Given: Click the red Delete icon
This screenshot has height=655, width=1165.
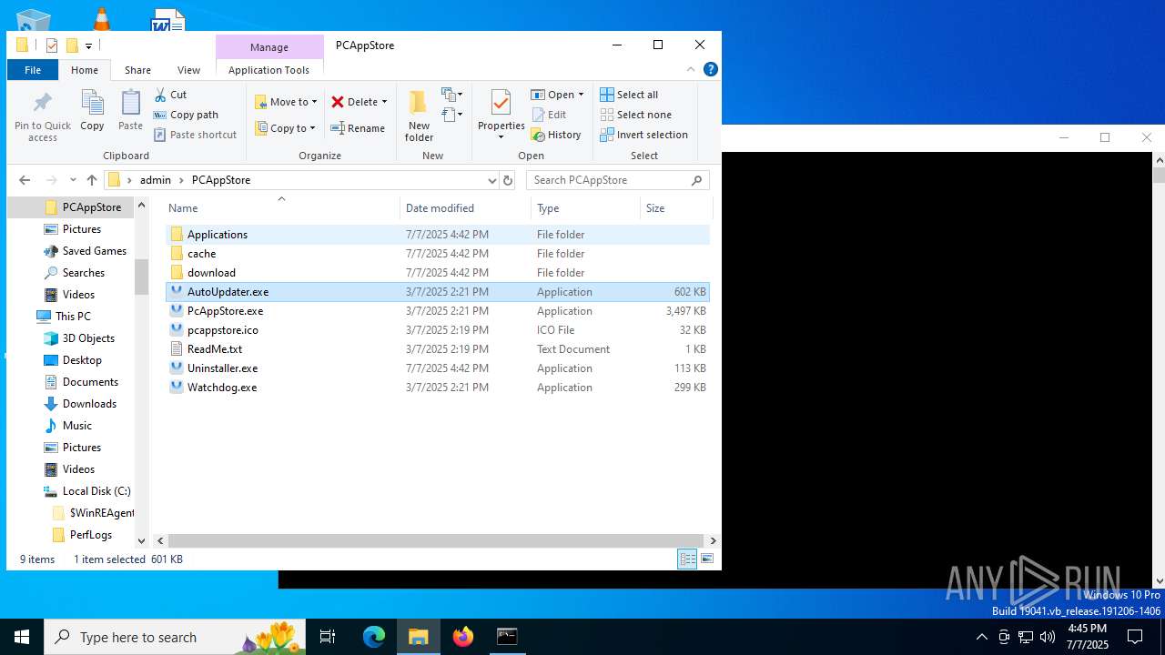Looking at the screenshot, I should point(338,102).
